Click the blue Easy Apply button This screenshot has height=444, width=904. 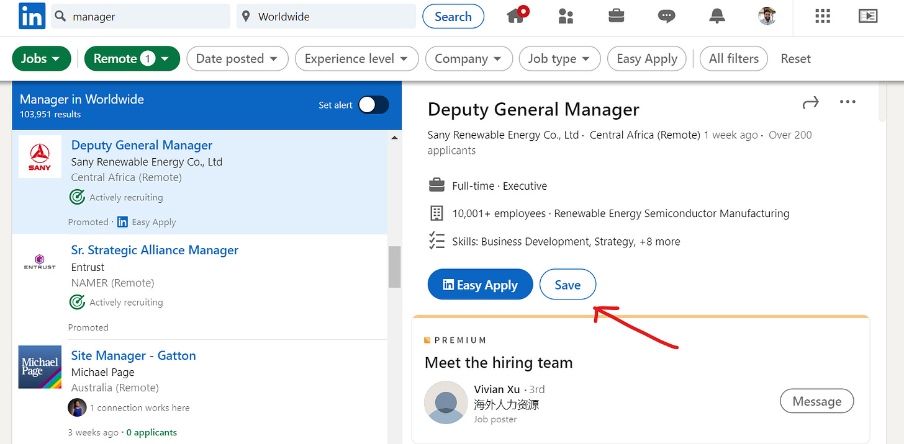[x=480, y=285]
